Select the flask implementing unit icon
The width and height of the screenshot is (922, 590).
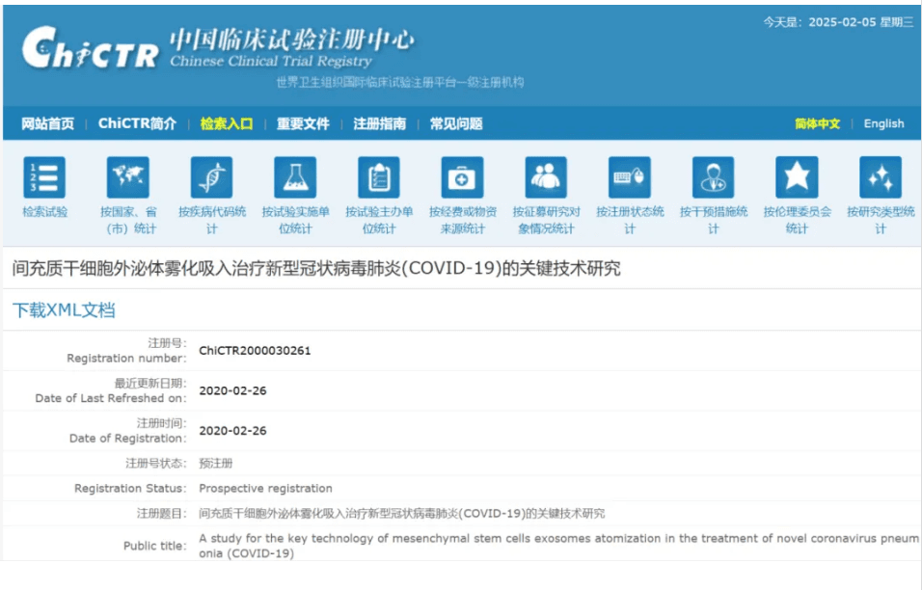(295, 178)
